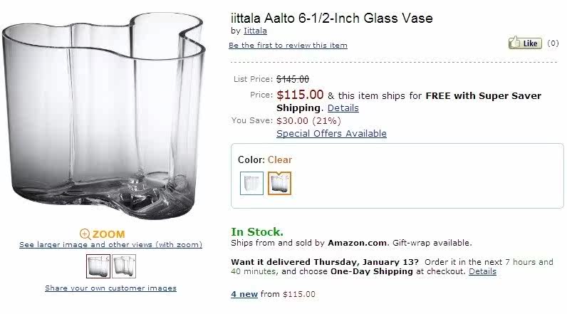Screen dimensions: 567x314
Task: Click 'Be the first to review this item'
Action: [288, 46]
